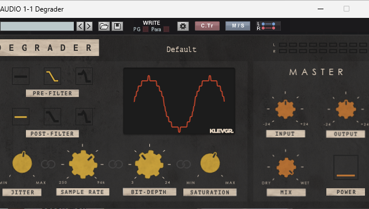This screenshot has height=209, width=369.
Task: Click the JITTER label
Action: pos(22,192)
